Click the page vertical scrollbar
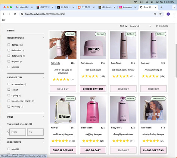 click(x=176, y=61)
